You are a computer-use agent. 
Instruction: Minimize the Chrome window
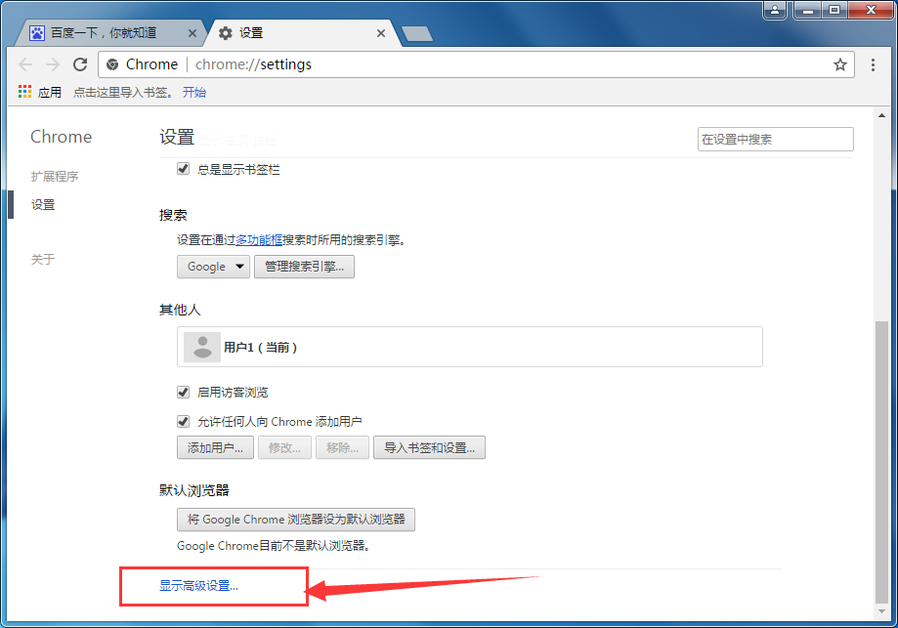click(807, 10)
